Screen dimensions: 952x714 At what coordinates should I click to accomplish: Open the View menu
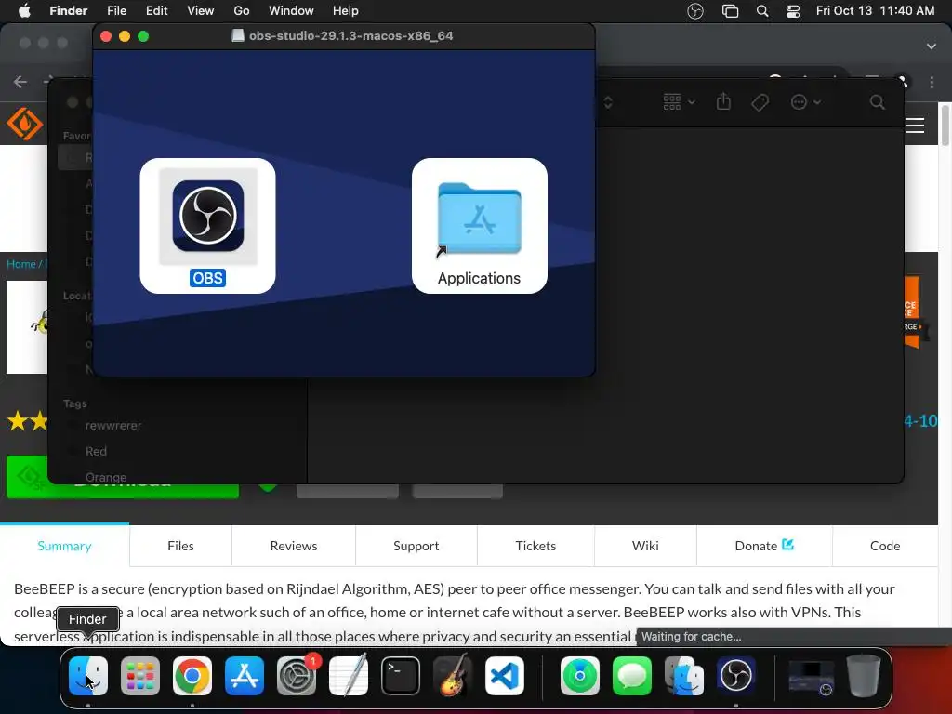coord(201,10)
